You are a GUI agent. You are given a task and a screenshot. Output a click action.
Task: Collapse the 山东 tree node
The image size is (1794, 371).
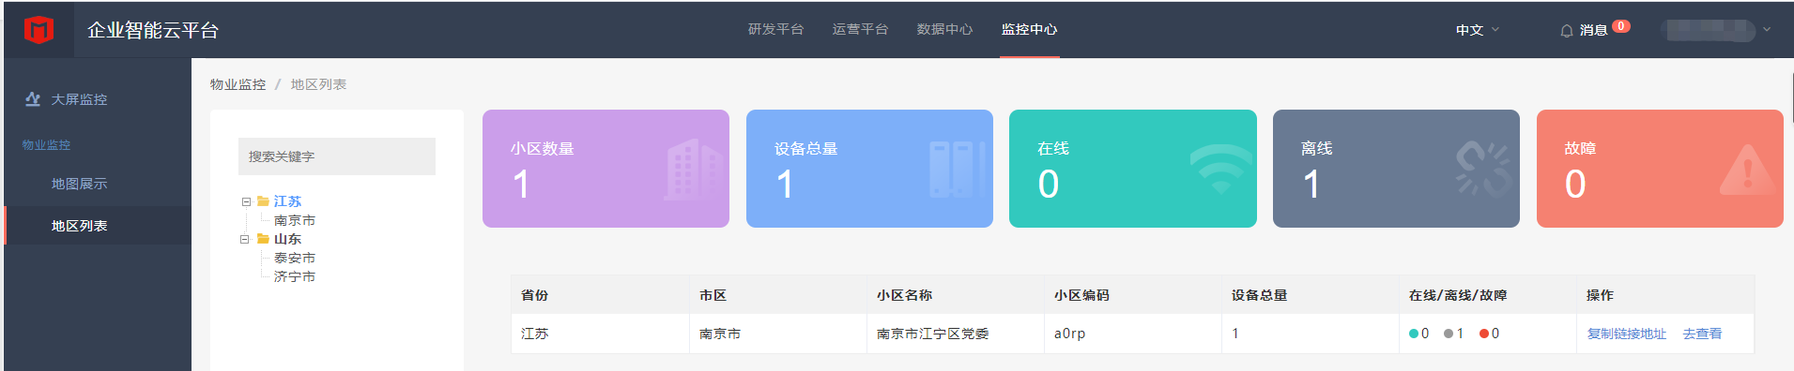point(244,239)
